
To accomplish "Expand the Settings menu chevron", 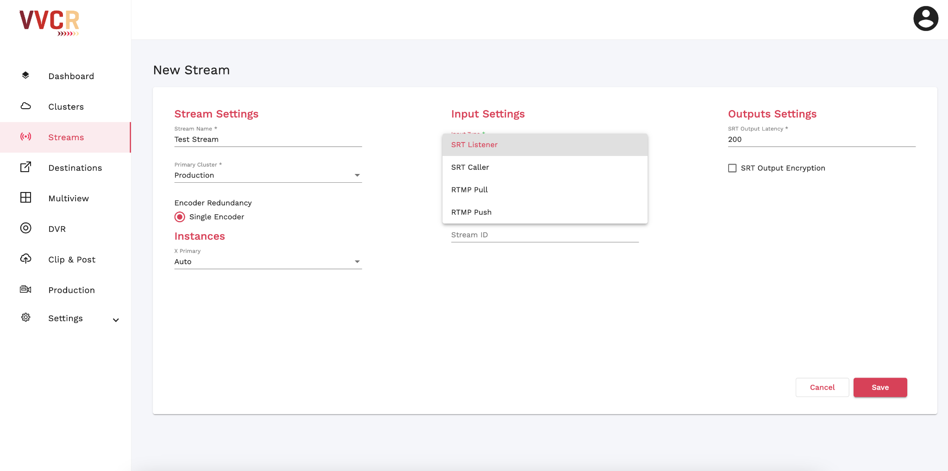I will [116, 320].
